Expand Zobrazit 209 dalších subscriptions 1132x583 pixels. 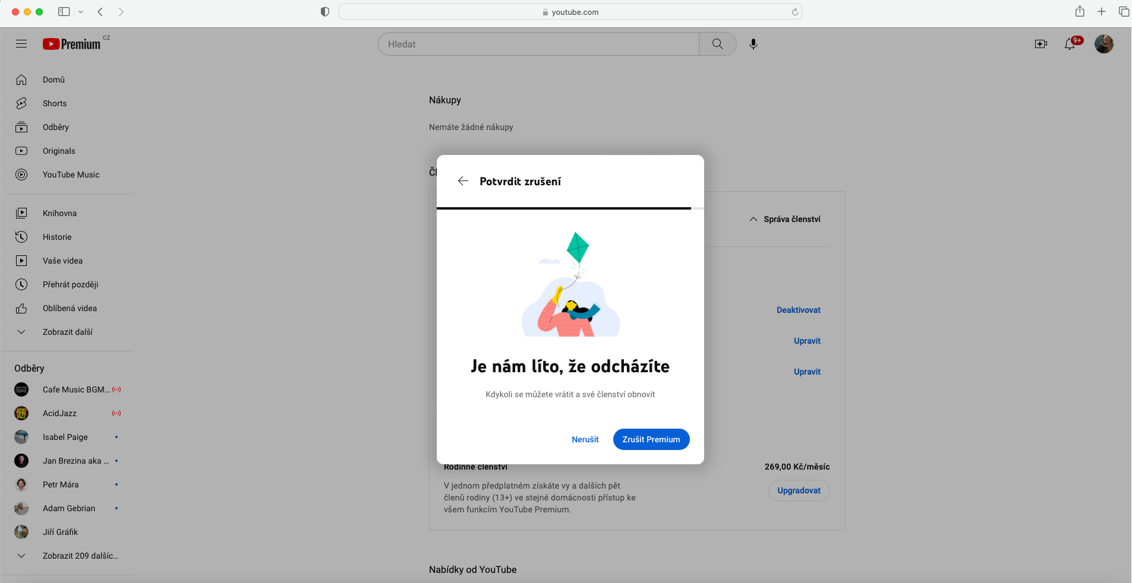click(80, 556)
